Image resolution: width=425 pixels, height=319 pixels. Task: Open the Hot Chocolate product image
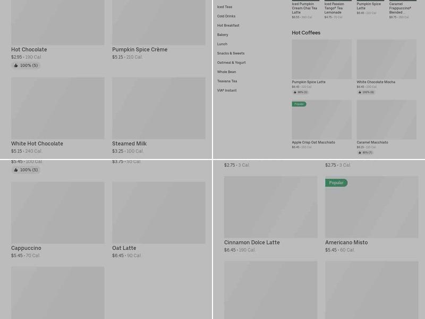58,22
